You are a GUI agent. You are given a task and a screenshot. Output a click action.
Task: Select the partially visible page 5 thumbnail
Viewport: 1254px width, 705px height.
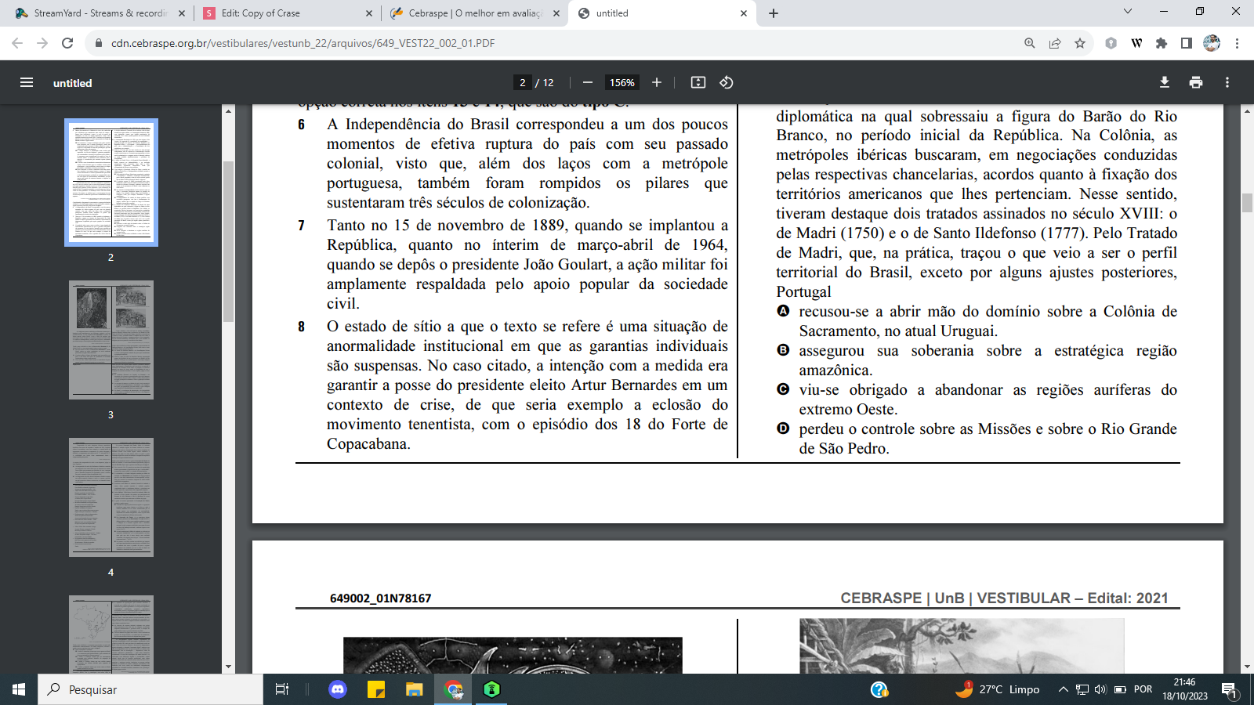[x=111, y=634]
